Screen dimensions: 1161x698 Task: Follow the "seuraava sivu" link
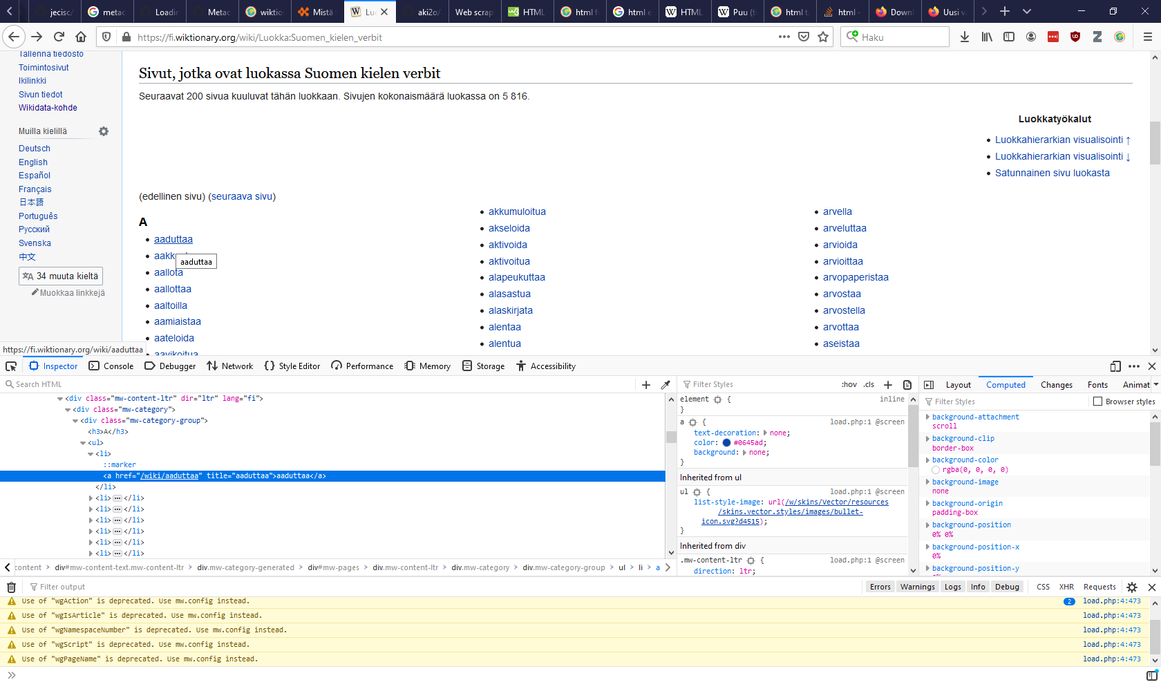[x=242, y=196]
